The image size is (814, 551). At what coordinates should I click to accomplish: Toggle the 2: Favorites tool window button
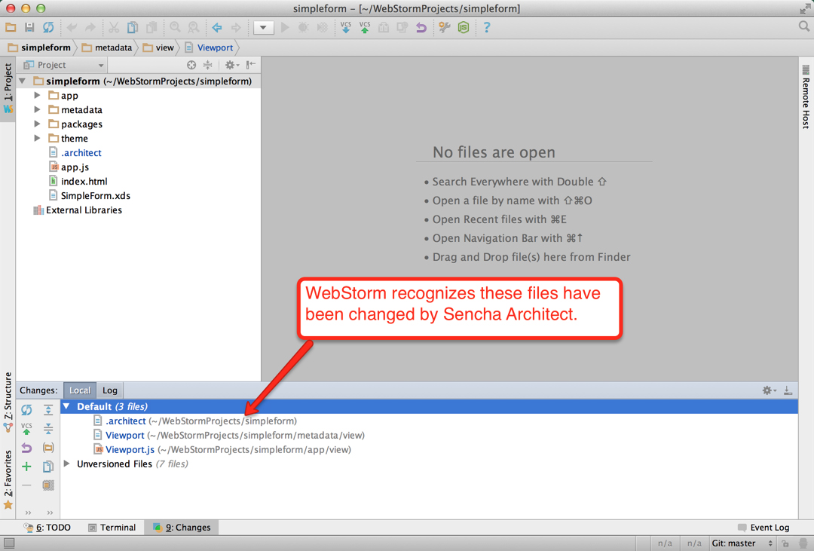[x=8, y=479]
